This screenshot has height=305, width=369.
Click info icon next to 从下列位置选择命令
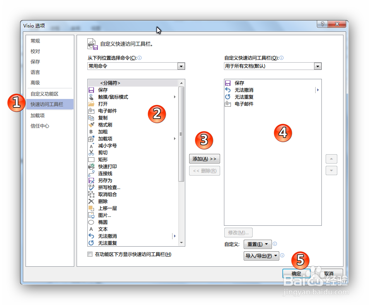[x=140, y=58]
